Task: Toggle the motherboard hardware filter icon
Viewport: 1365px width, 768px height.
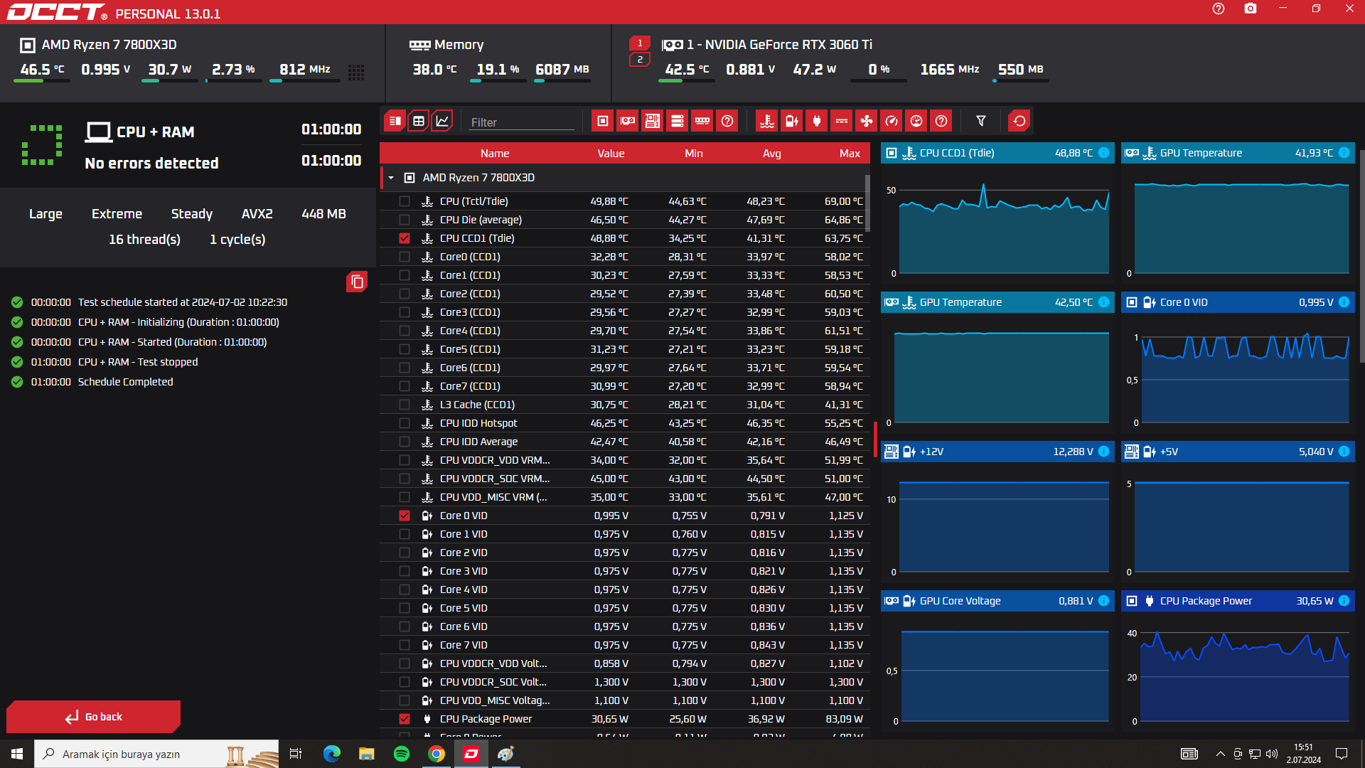Action: (x=652, y=121)
